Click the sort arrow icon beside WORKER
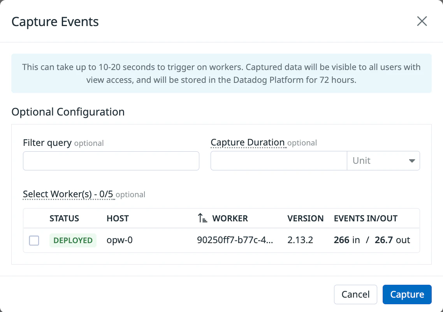The width and height of the screenshot is (443, 312). [202, 219]
